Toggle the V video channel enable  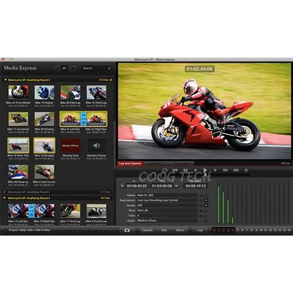click(x=214, y=230)
